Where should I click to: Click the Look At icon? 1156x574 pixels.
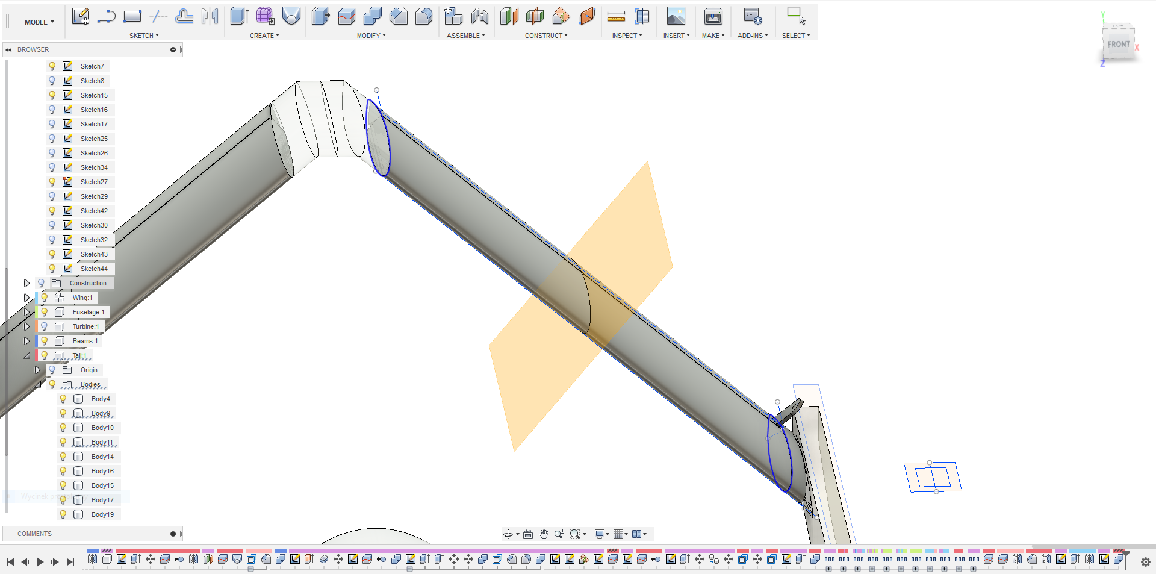(528, 534)
